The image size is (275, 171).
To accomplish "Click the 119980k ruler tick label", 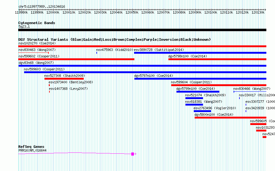I will pos(21,13).
